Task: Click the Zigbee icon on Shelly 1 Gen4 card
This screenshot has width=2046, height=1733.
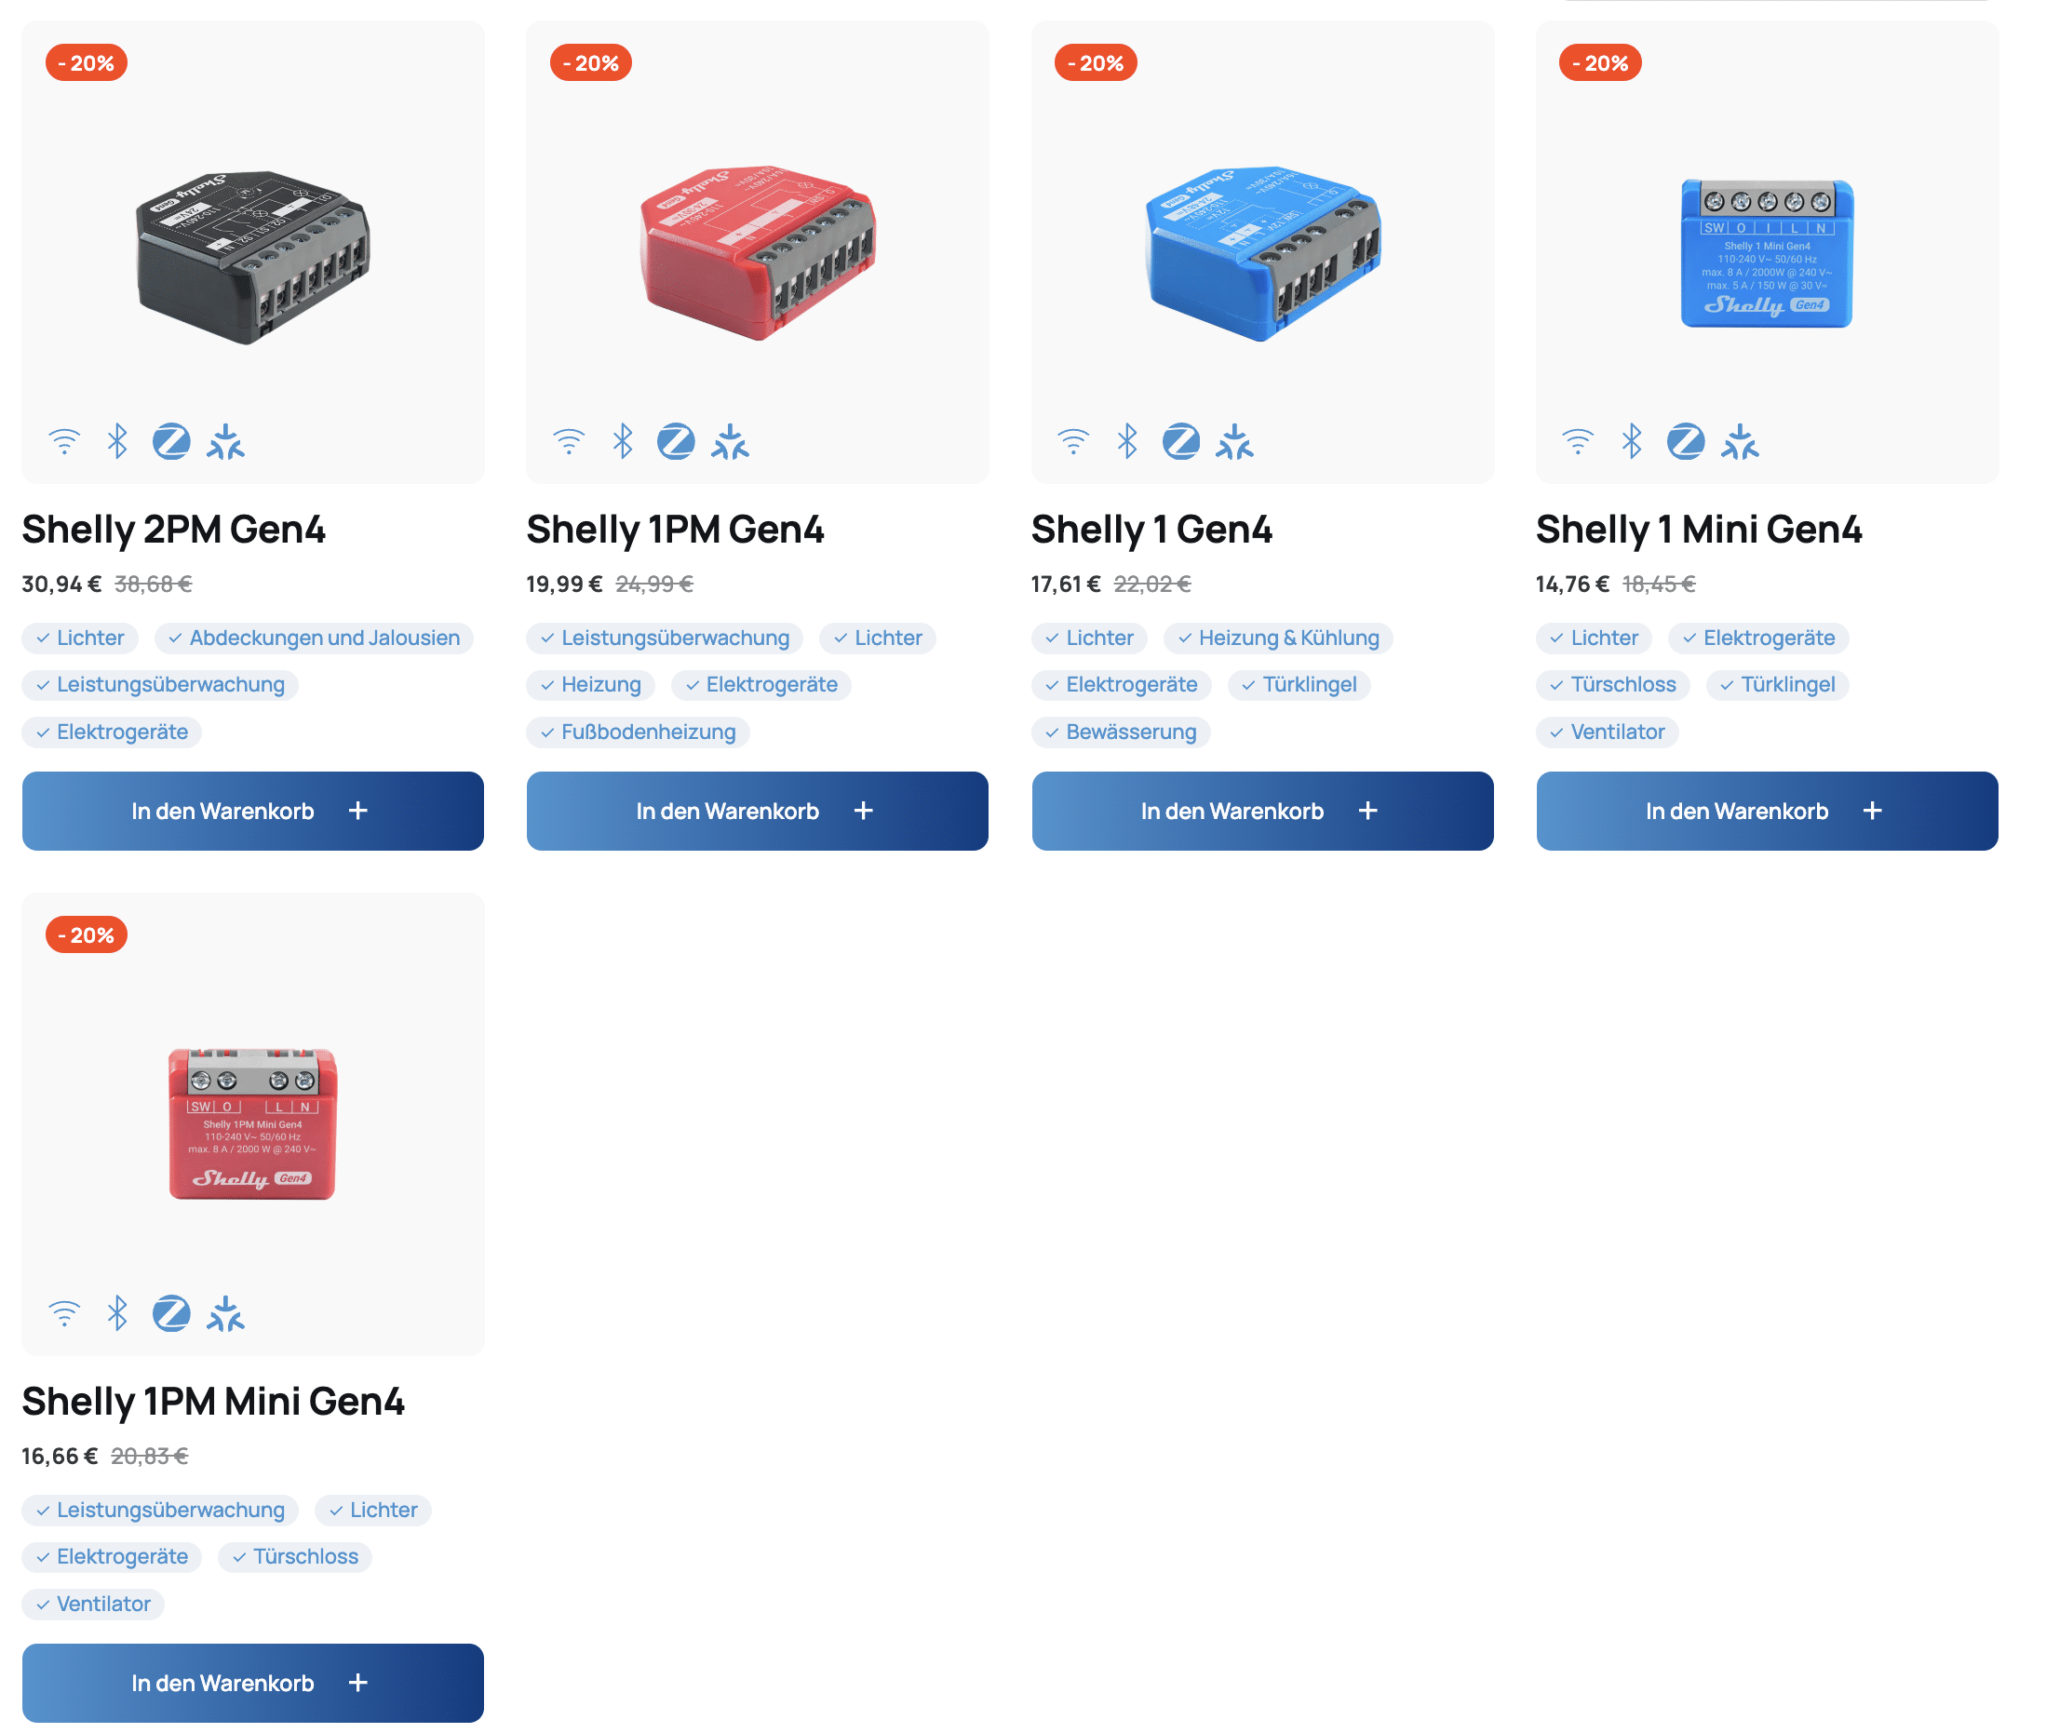Action: (x=1181, y=442)
